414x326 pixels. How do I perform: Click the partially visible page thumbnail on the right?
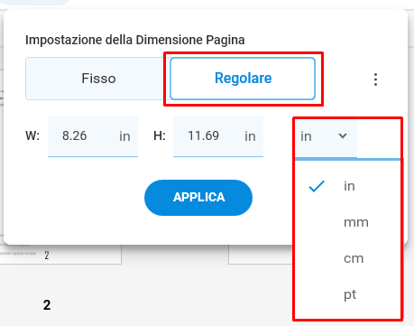coord(261,255)
